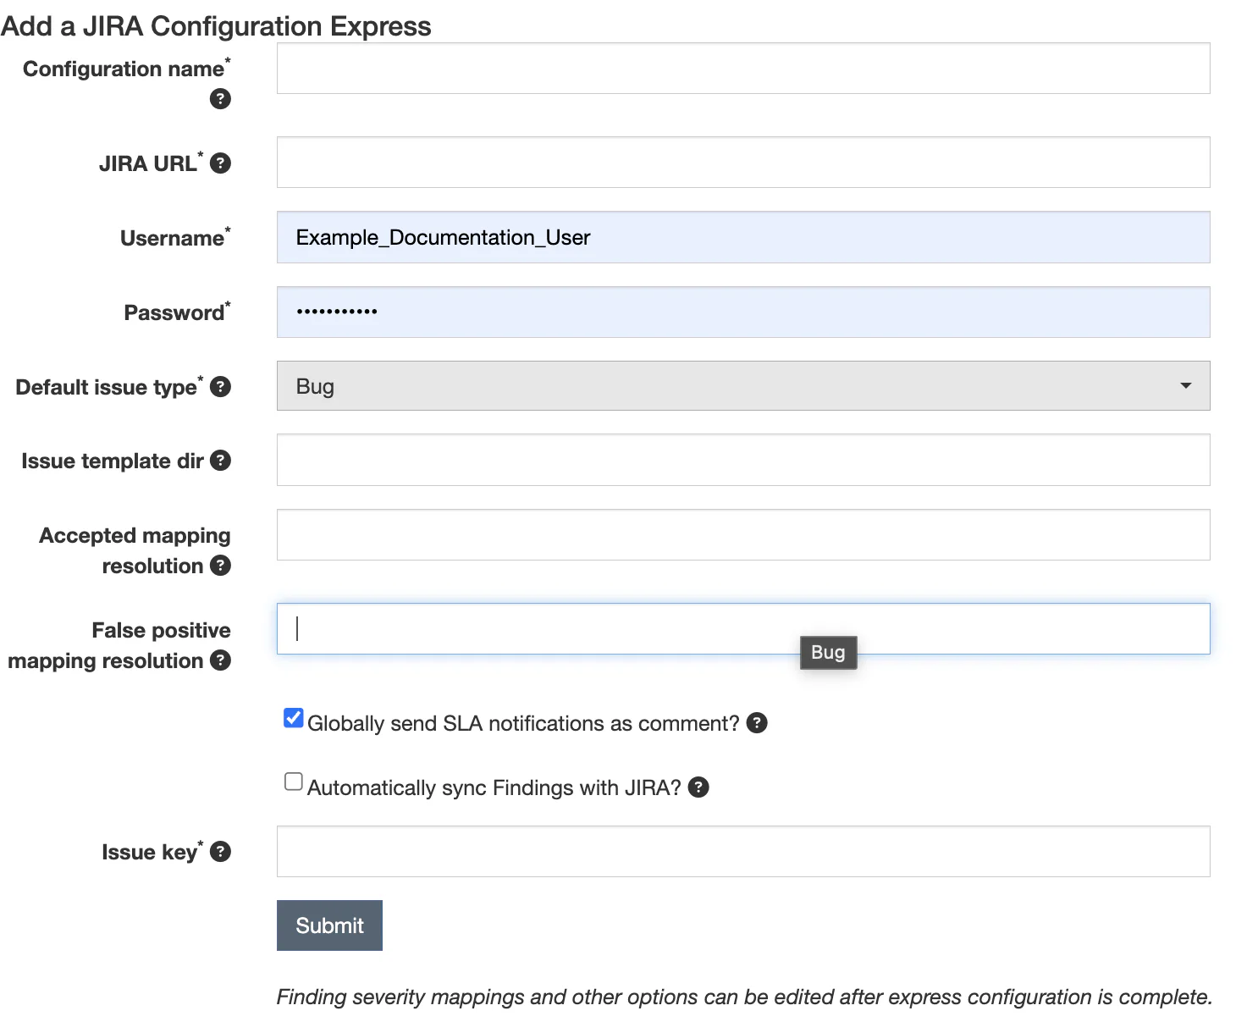Show help for automatic sync Findings option
1258x1033 pixels.
click(698, 787)
